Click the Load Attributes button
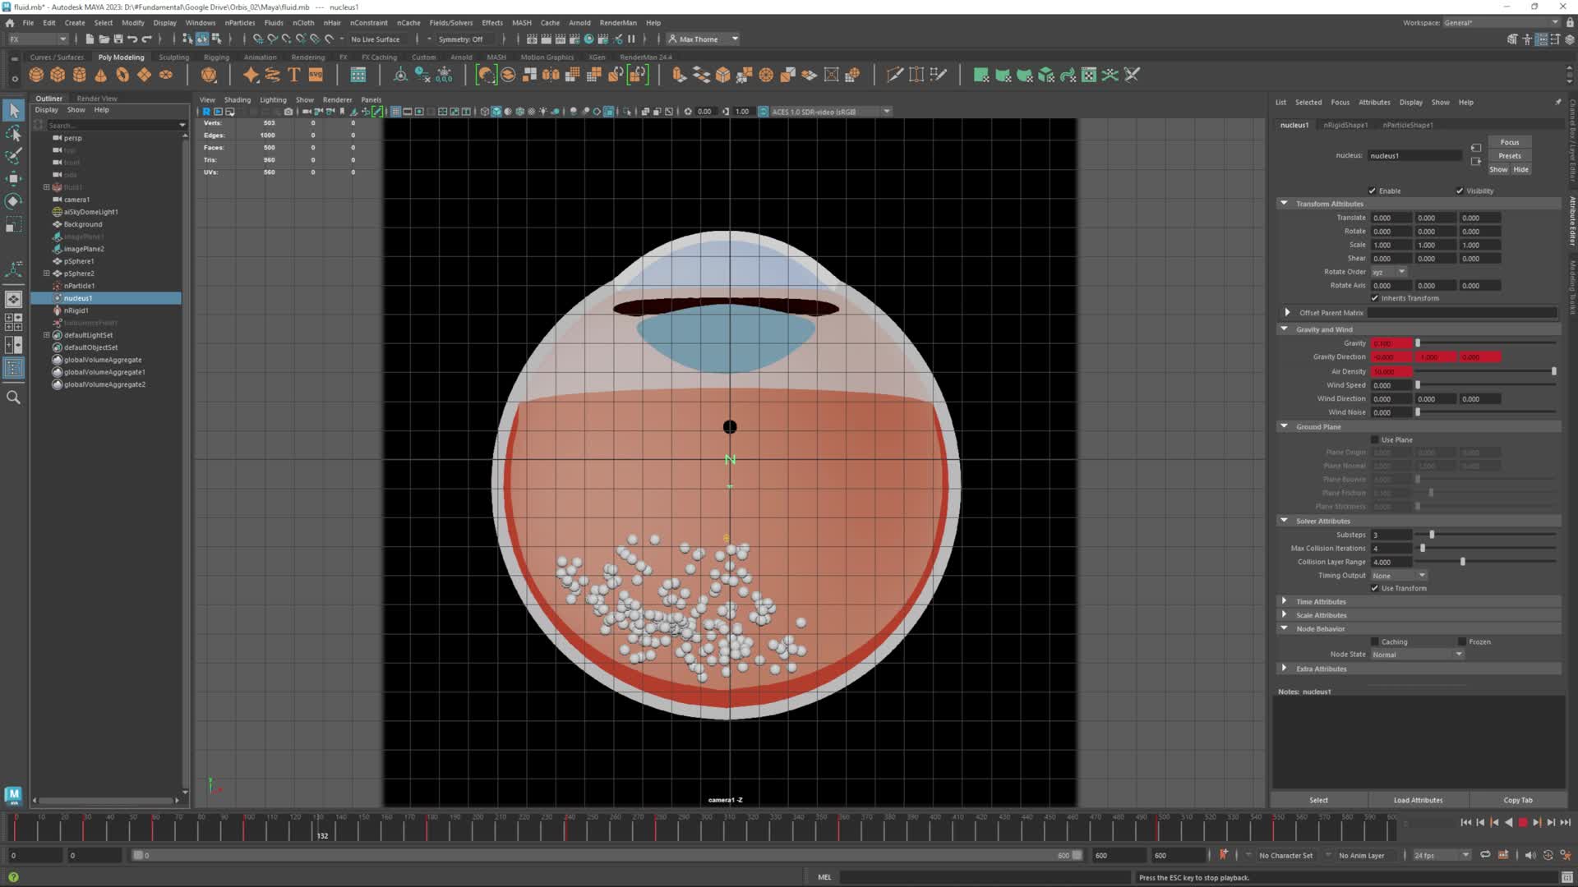 click(1418, 800)
